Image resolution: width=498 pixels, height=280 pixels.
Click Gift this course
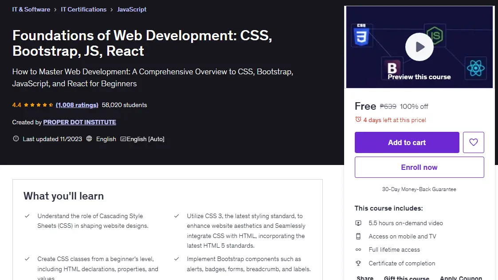[406, 278]
